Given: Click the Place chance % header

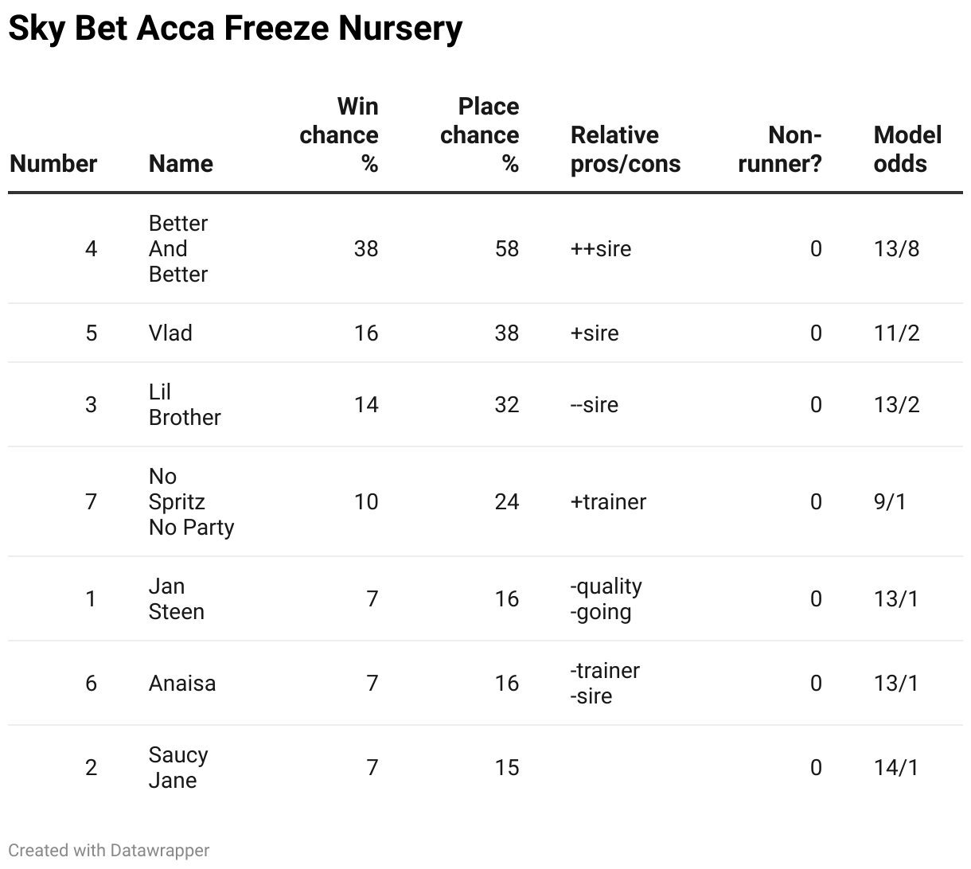Looking at the screenshot, I should pos(480,134).
